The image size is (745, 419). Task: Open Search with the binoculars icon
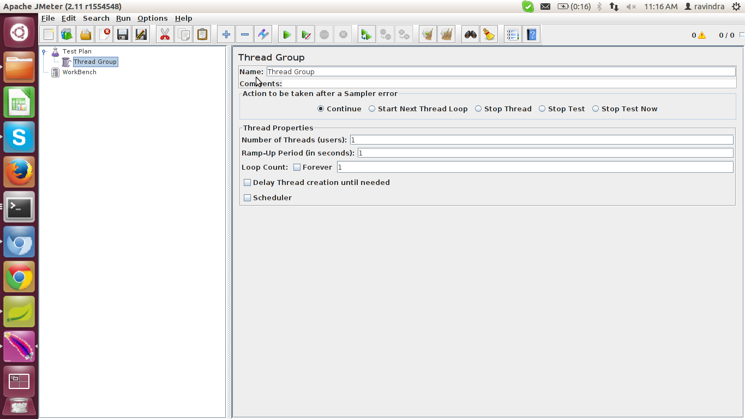pyautogui.click(x=470, y=35)
